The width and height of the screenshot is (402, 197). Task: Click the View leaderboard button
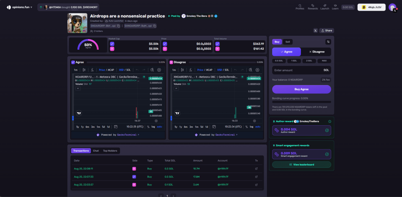[301, 164]
